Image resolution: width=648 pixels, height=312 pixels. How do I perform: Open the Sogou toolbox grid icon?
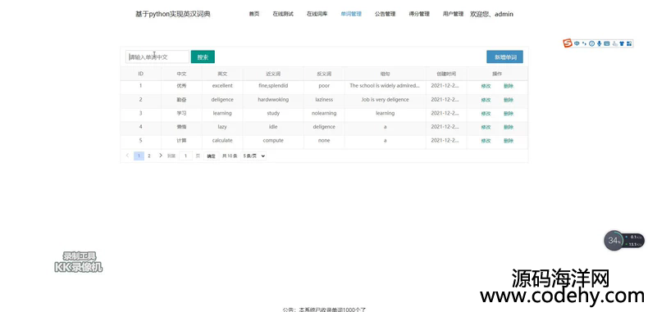pyautogui.click(x=629, y=43)
